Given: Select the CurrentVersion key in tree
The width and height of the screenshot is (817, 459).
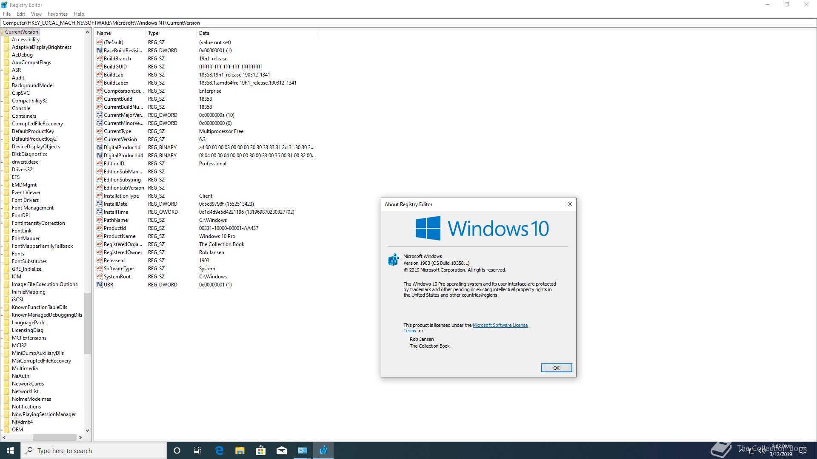Looking at the screenshot, I should tap(22, 32).
